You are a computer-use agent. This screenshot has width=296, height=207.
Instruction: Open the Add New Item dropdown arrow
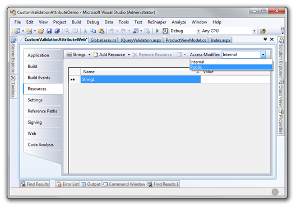(35, 31)
